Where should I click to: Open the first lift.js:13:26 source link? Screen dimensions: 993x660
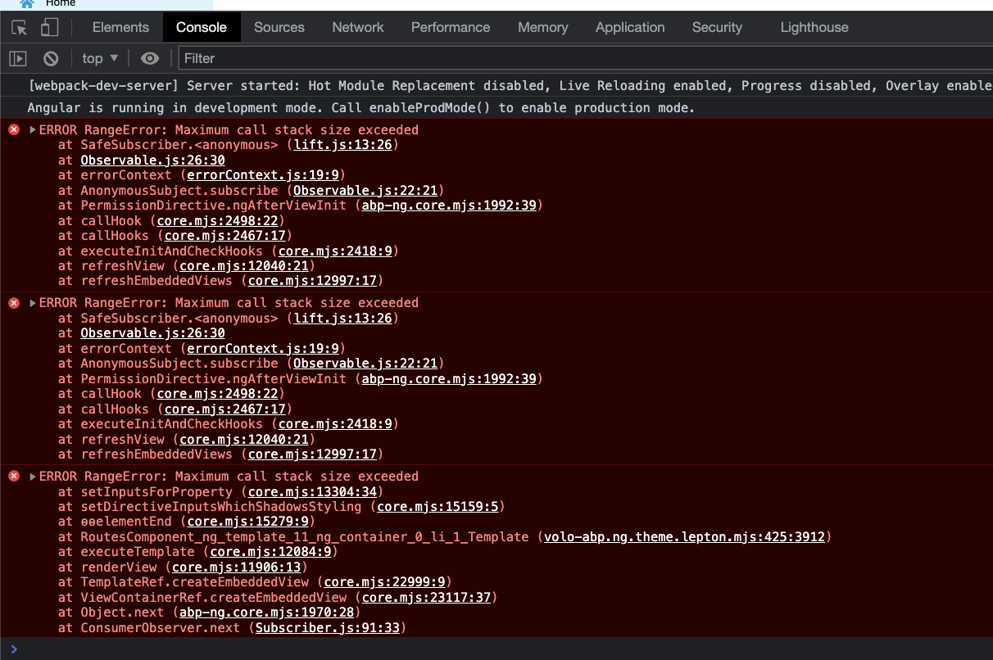point(343,145)
